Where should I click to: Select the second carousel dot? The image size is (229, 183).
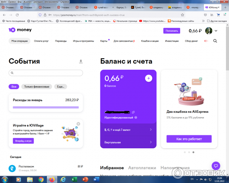click(189, 152)
